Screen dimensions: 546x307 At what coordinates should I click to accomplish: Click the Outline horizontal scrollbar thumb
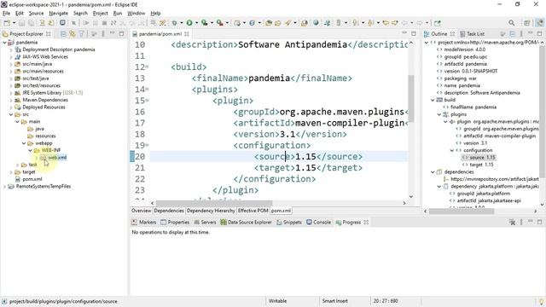pos(462,211)
